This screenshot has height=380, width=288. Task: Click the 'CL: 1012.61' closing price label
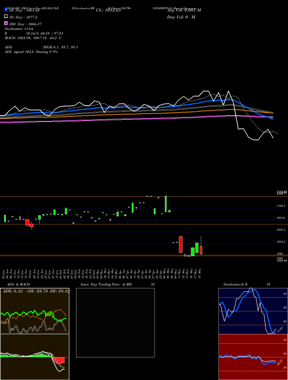click(108, 10)
